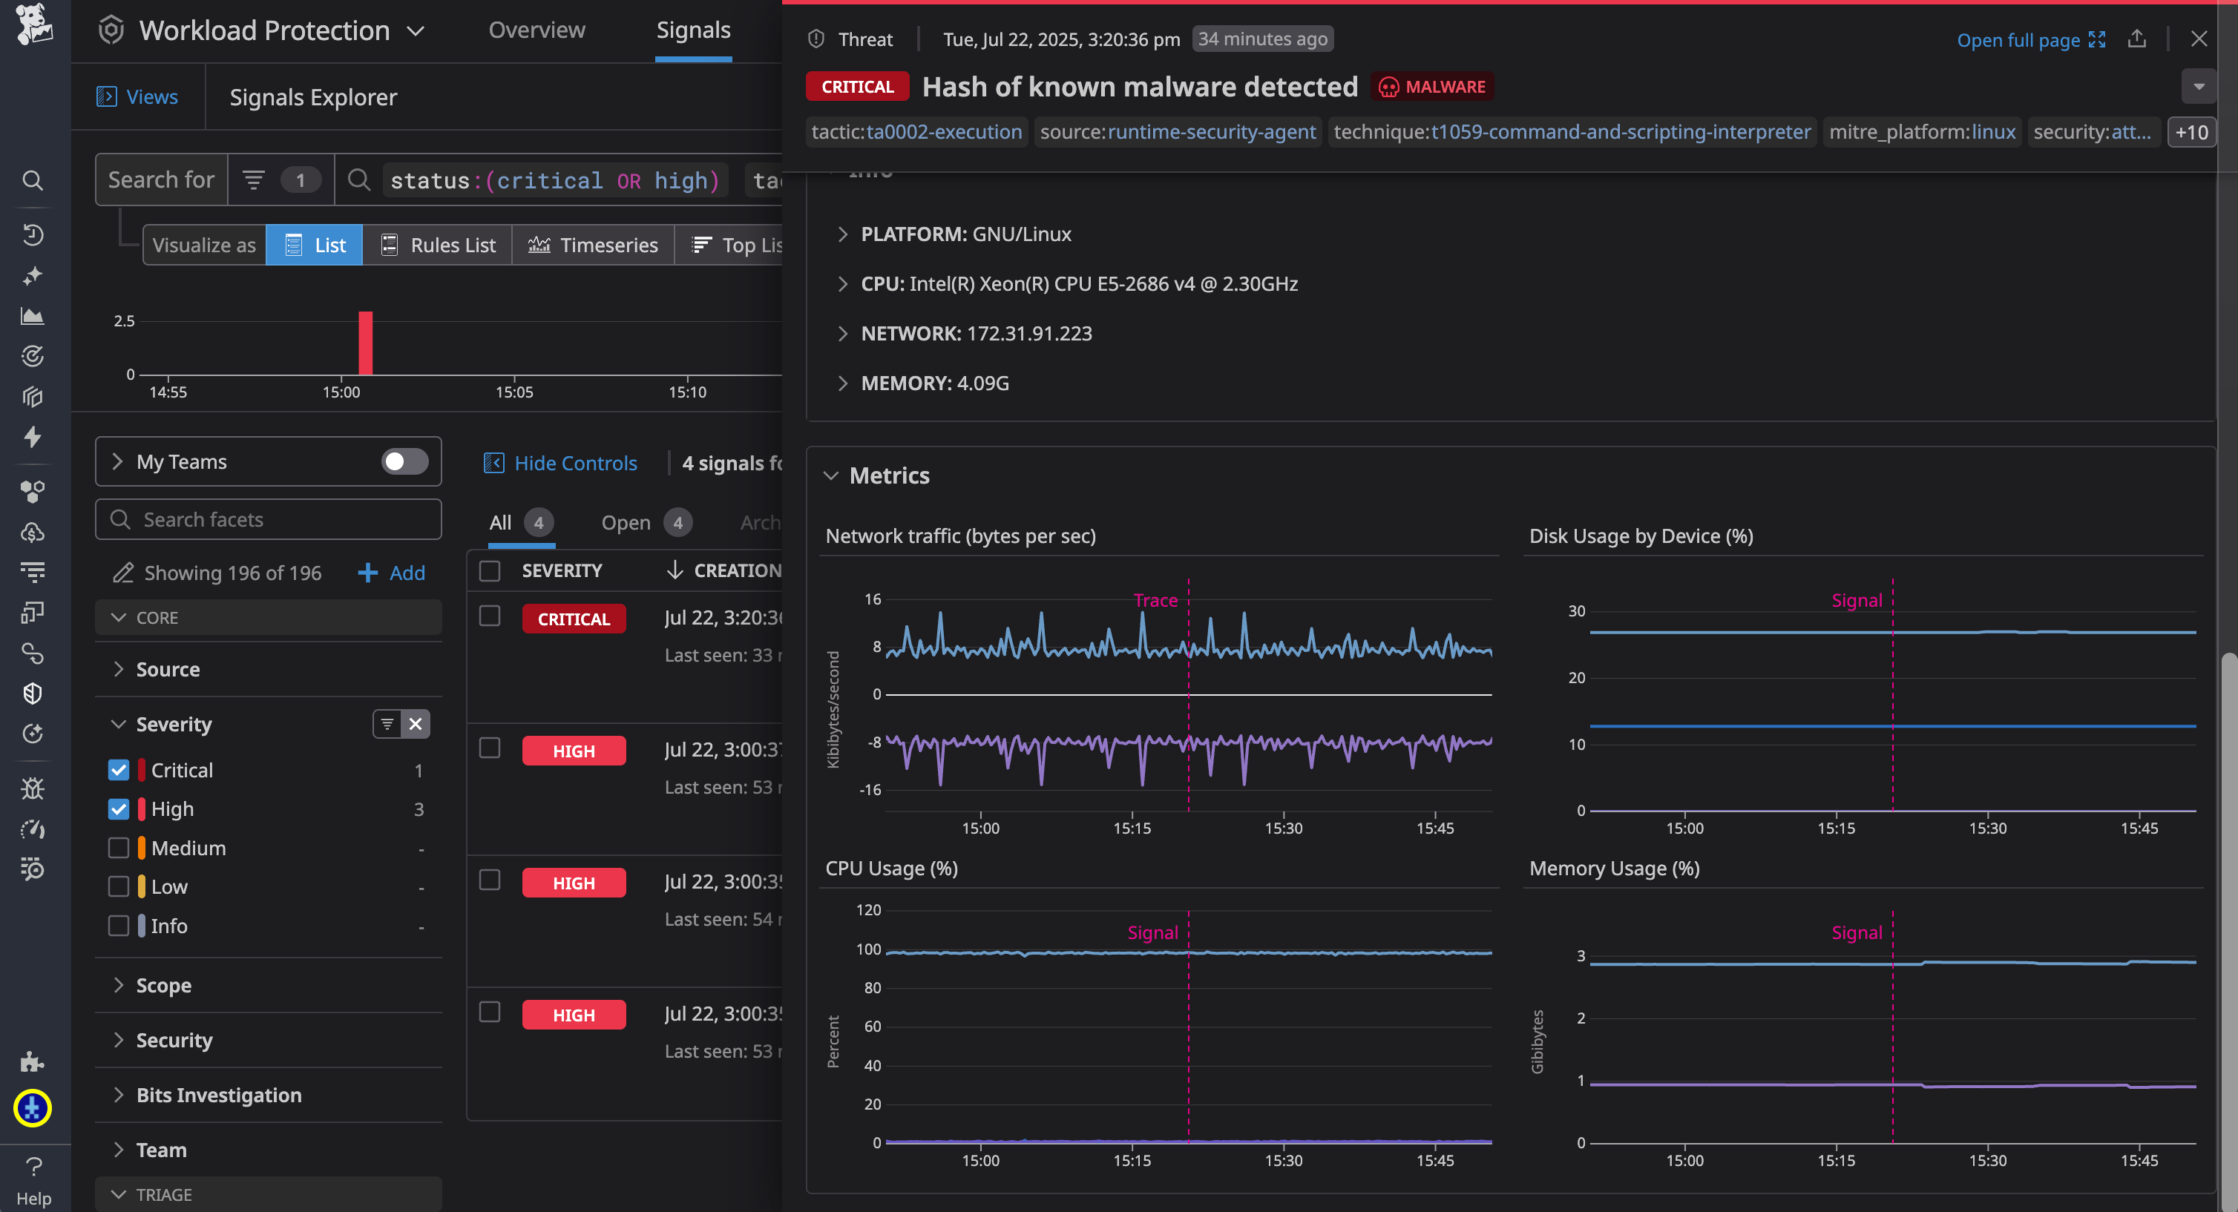
Task: Open the Workload Protection dropdown
Action: pyautogui.click(x=416, y=30)
